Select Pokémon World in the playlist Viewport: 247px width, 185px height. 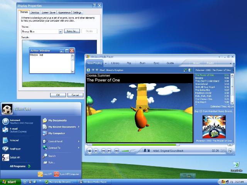tap(212, 93)
